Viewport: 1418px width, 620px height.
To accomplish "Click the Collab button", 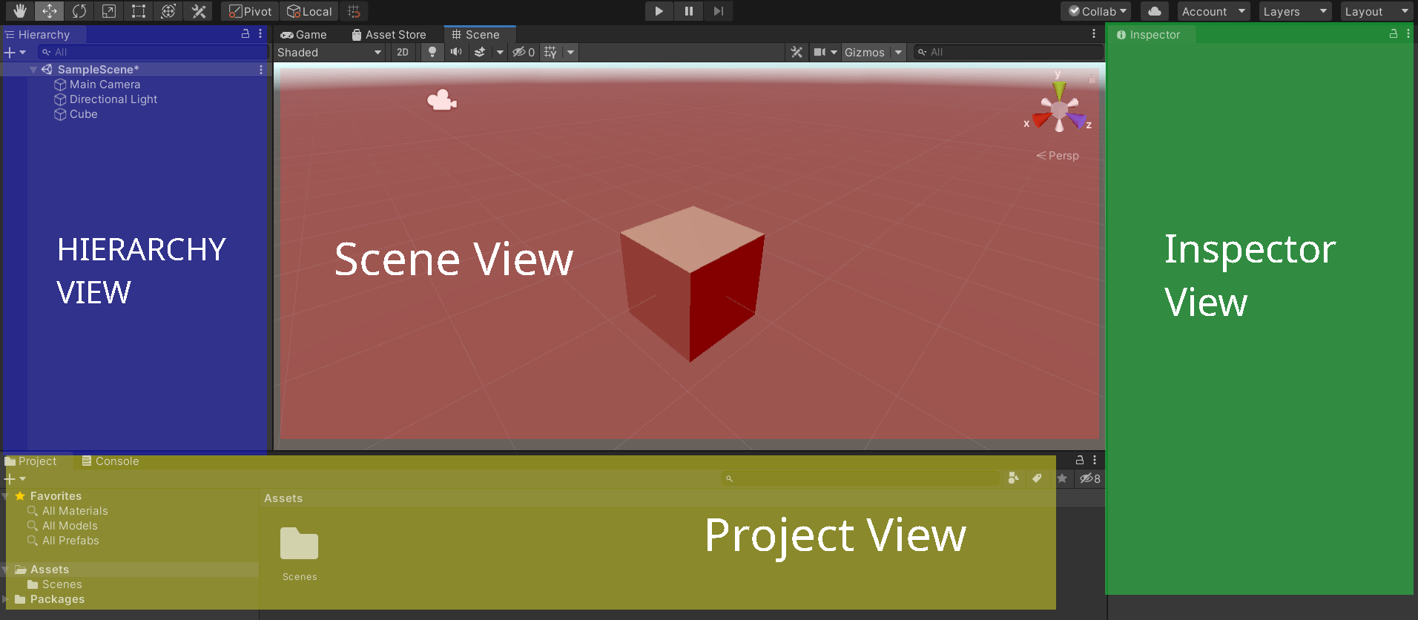I will coord(1098,11).
